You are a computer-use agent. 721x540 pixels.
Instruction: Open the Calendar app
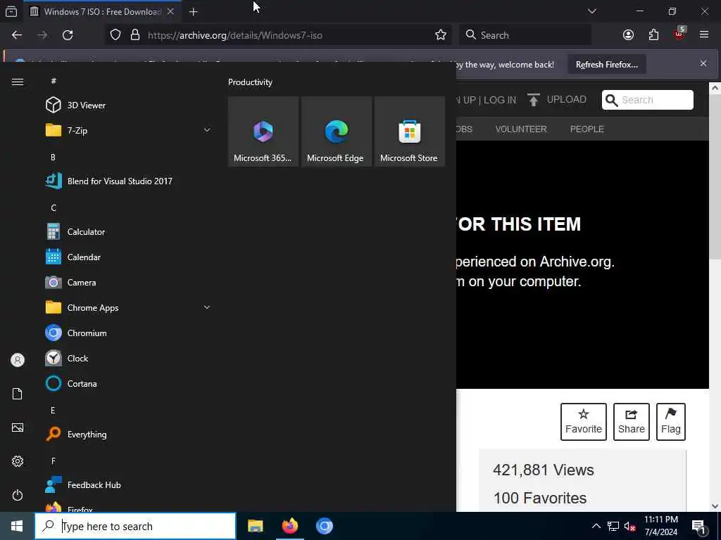128,257
